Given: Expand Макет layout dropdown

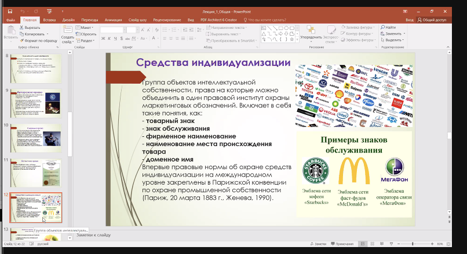Looking at the screenshot, I should (x=85, y=27).
